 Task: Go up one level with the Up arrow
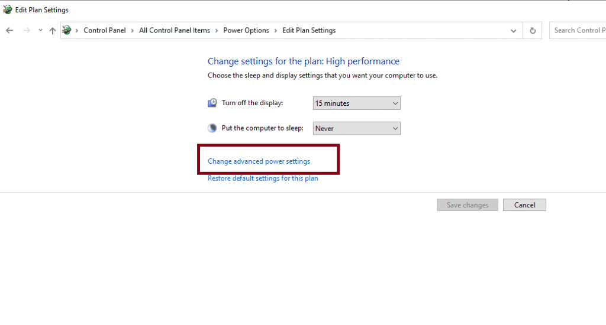tap(53, 31)
